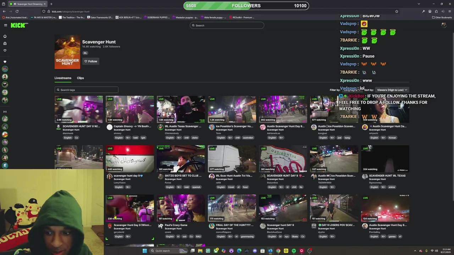Open the Windows Start menu
This screenshot has width=454, height=255.
point(145,251)
